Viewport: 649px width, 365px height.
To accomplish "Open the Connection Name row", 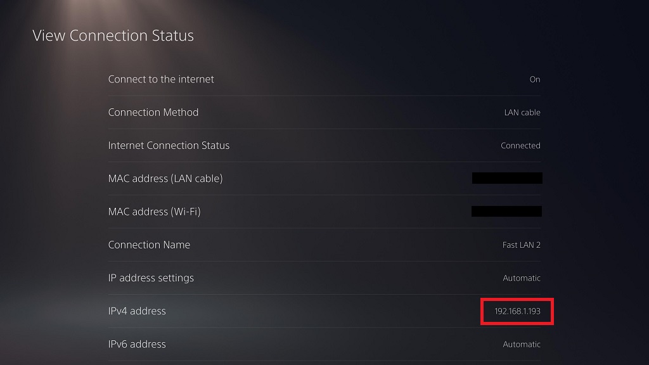I will click(x=149, y=245).
